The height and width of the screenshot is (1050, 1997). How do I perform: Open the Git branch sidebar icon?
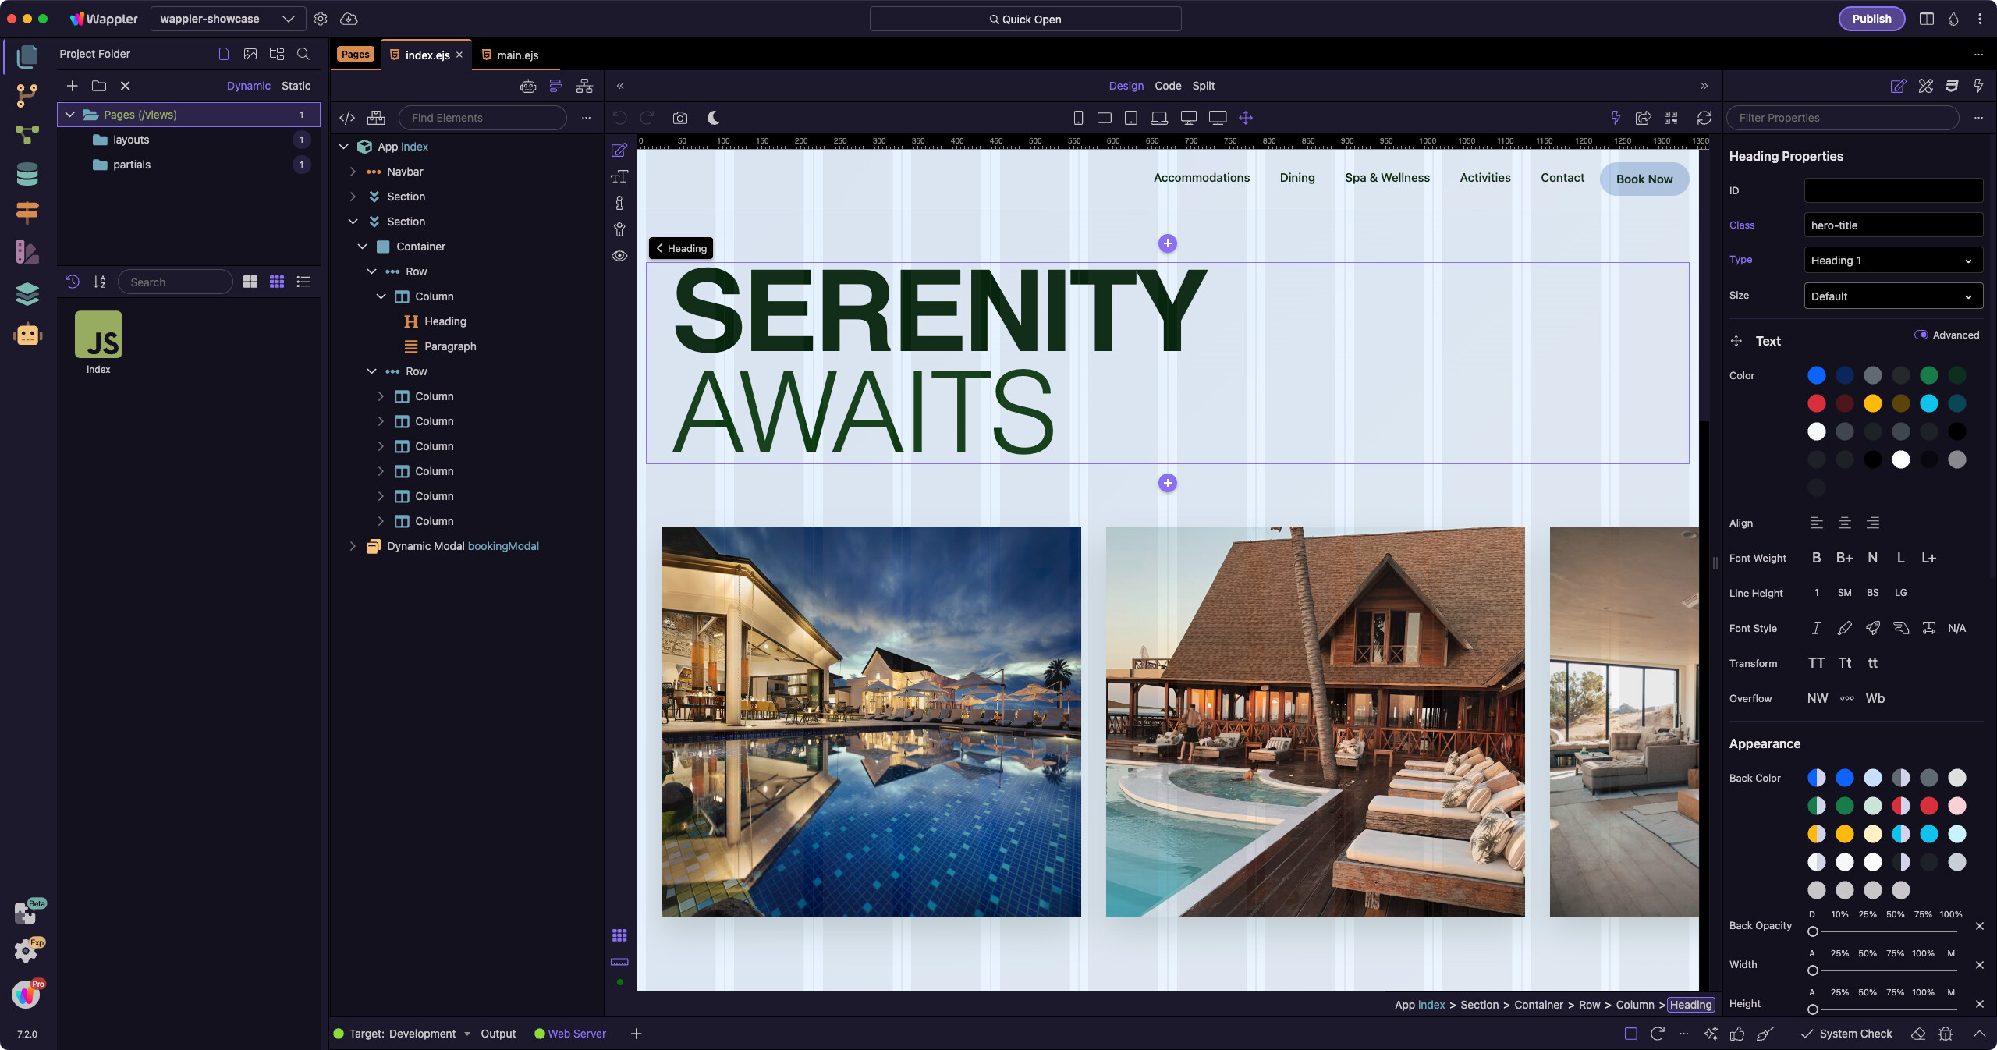pyautogui.click(x=27, y=95)
